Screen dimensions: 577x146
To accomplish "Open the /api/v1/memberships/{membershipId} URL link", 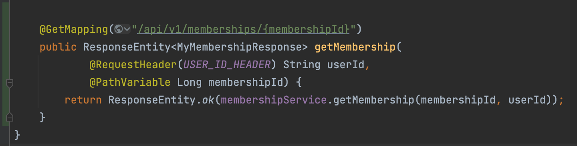I will point(243,29).
